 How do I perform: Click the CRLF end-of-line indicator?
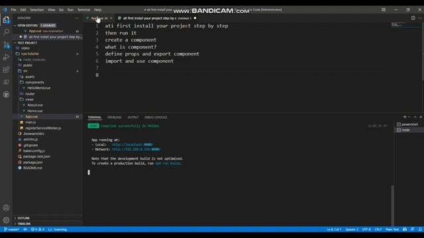378,229
